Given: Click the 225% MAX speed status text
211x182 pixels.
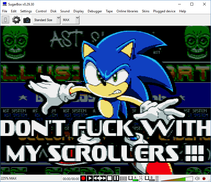Looking at the screenshot, I should click(9, 178).
